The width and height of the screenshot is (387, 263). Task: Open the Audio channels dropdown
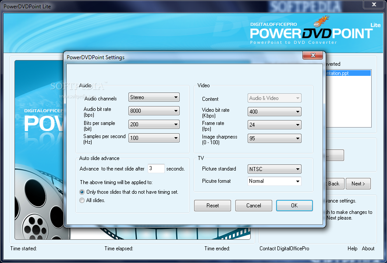(x=154, y=97)
